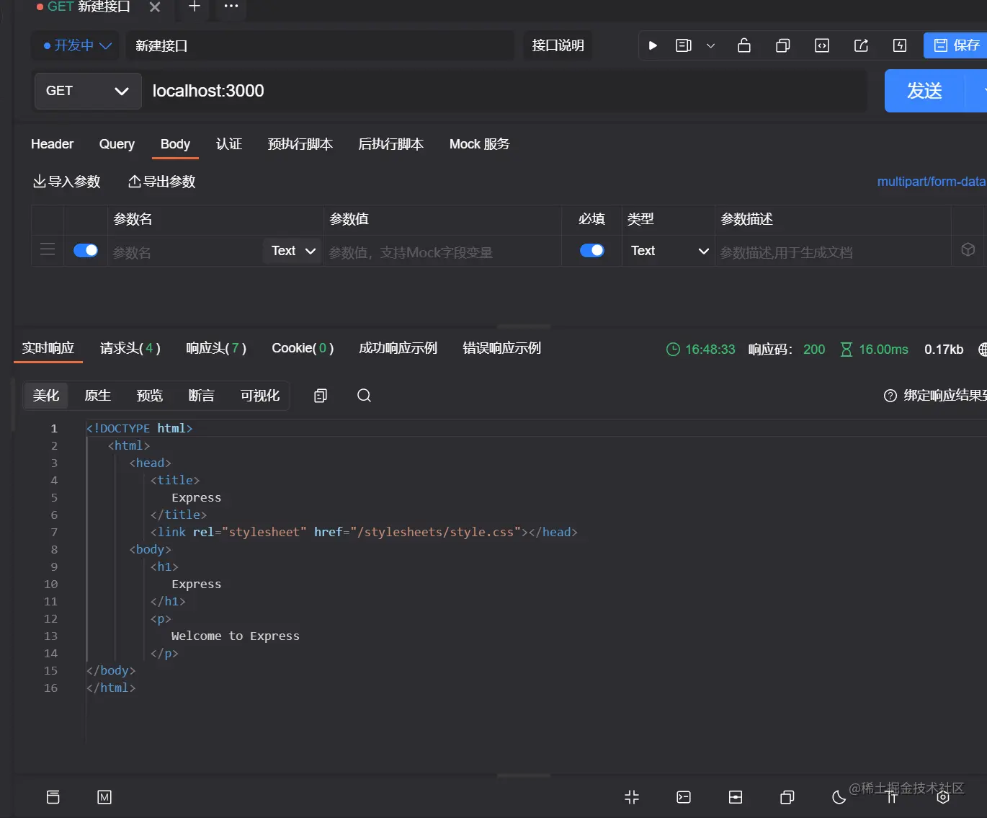Click the row drag handle icon
Screen dimensions: 987x818
(48, 249)
